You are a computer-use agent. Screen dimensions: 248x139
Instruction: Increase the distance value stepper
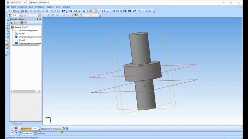[40, 128]
